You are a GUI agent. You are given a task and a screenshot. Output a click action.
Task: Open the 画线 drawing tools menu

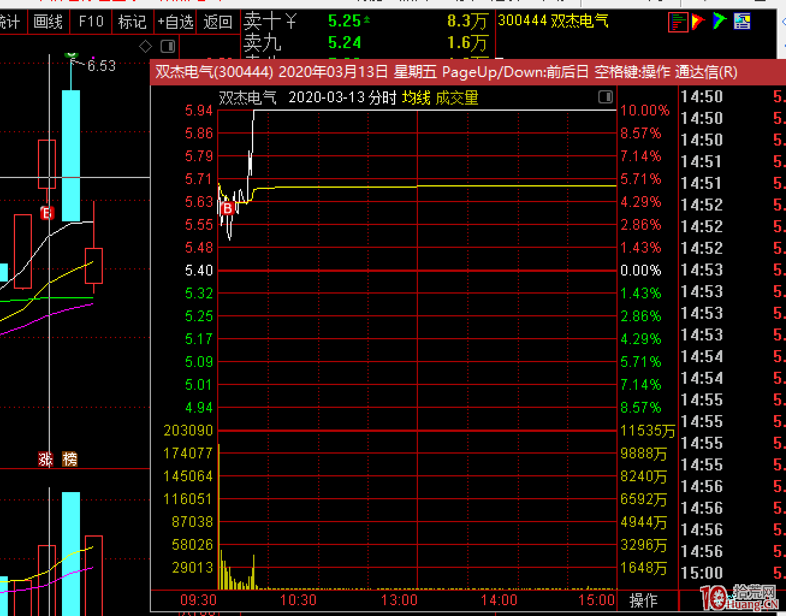coord(48,22)
